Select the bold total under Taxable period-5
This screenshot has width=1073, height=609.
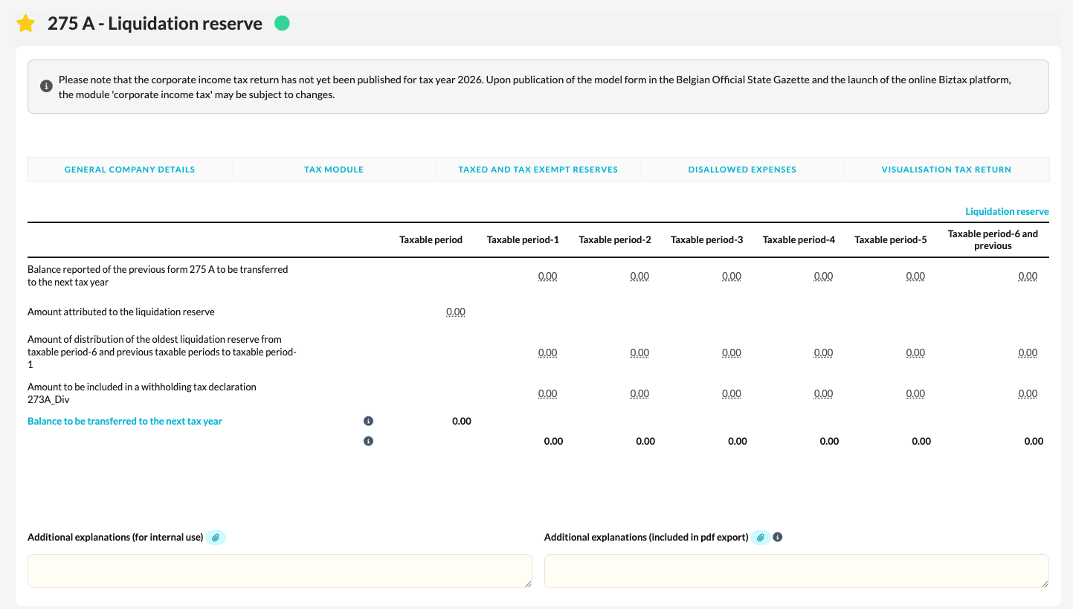coord(921,441)
